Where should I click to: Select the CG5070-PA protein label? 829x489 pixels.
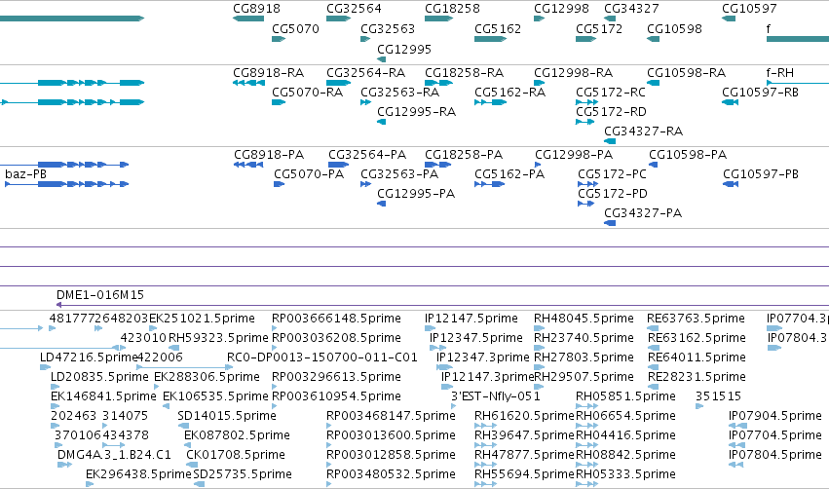pos(309,174)
